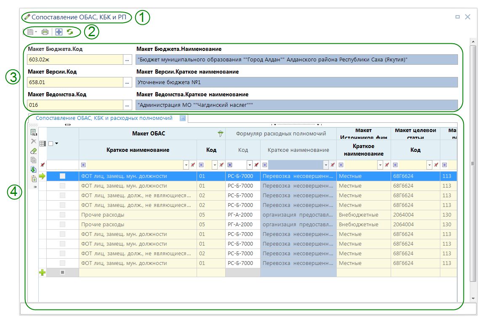490x323 pixels.
Task: Open lookup button next to Макет Бюджета.Код
Action: (127, 60)
